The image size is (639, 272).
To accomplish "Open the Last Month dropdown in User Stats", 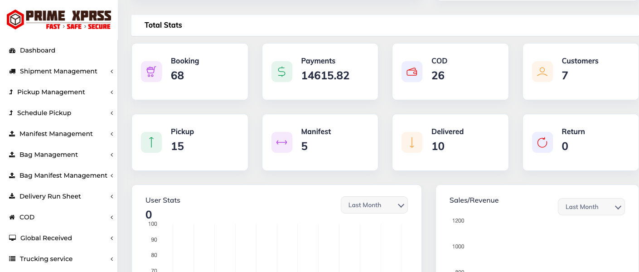I will (374, 205).
